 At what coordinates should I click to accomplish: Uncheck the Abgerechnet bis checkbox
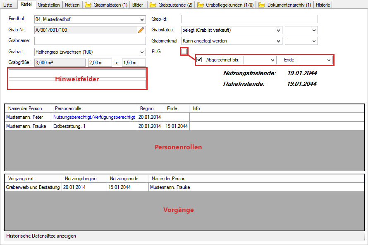[199, 60]
